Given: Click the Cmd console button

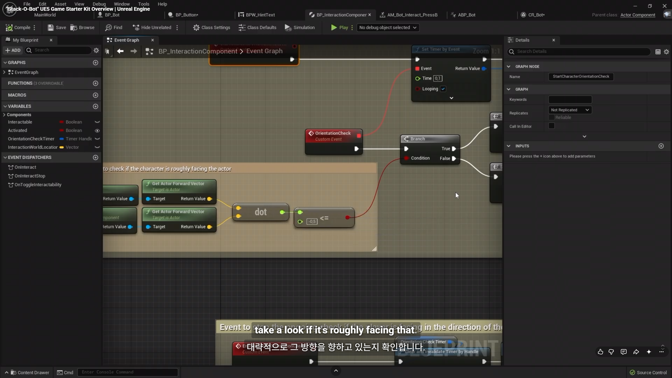Looking at the screenshot, I should pos(65,372).
